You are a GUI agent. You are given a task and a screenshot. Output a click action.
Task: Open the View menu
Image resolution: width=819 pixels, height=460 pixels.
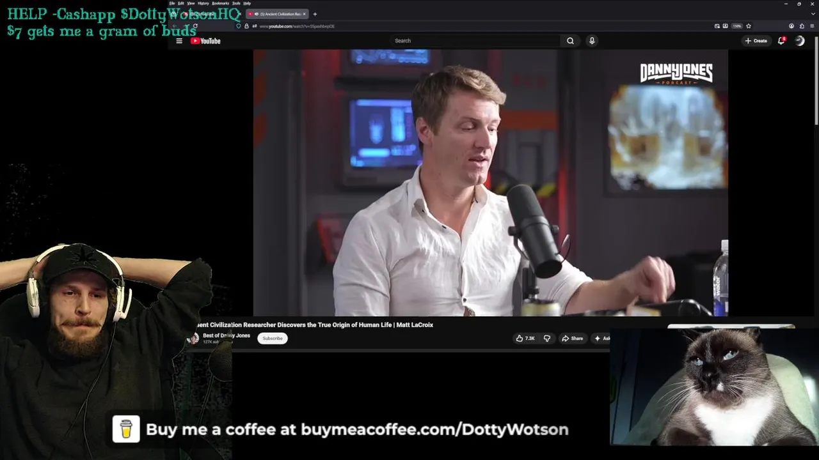click(191, 3)
